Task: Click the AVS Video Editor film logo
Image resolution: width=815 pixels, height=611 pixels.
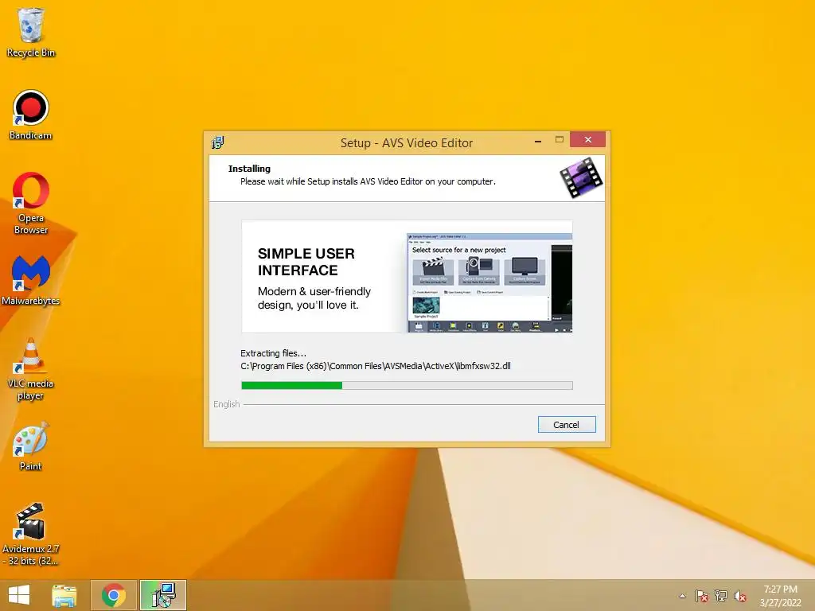Action: click(581, 177)
